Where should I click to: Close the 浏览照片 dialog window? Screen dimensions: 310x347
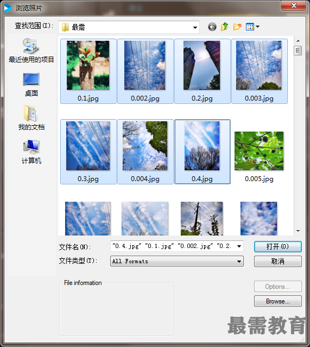[x=293, y=6]
